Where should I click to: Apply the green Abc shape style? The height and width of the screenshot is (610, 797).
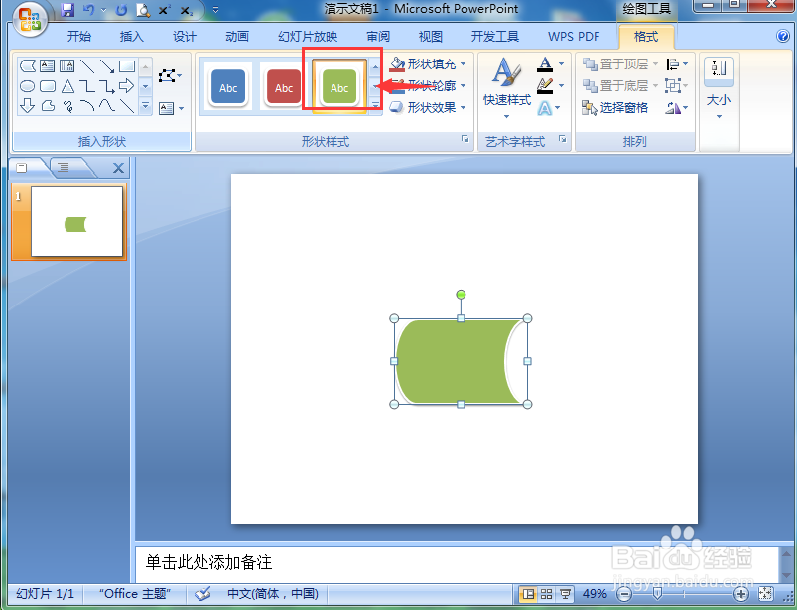pos(339,87)
